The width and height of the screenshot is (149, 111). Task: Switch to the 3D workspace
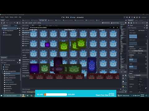pos(67,17)
